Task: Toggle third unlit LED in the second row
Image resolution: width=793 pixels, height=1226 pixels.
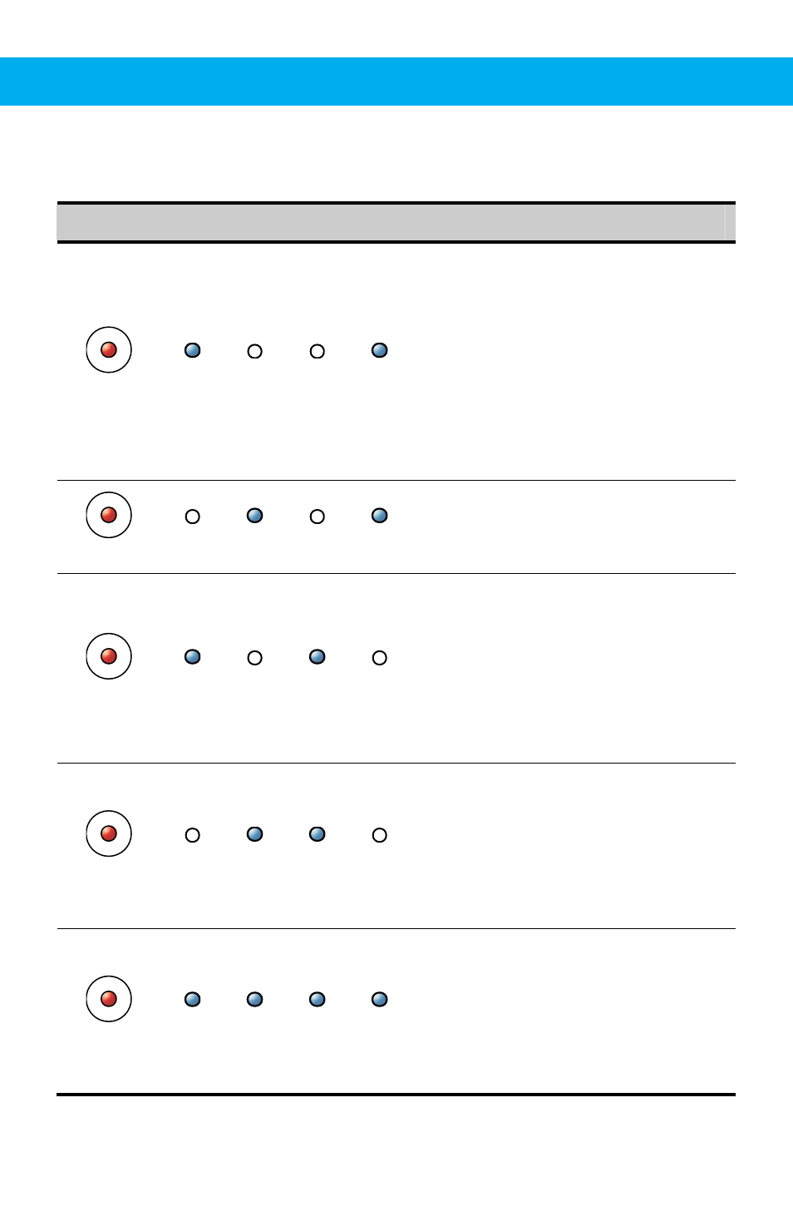Action: (x=318, y=517)
